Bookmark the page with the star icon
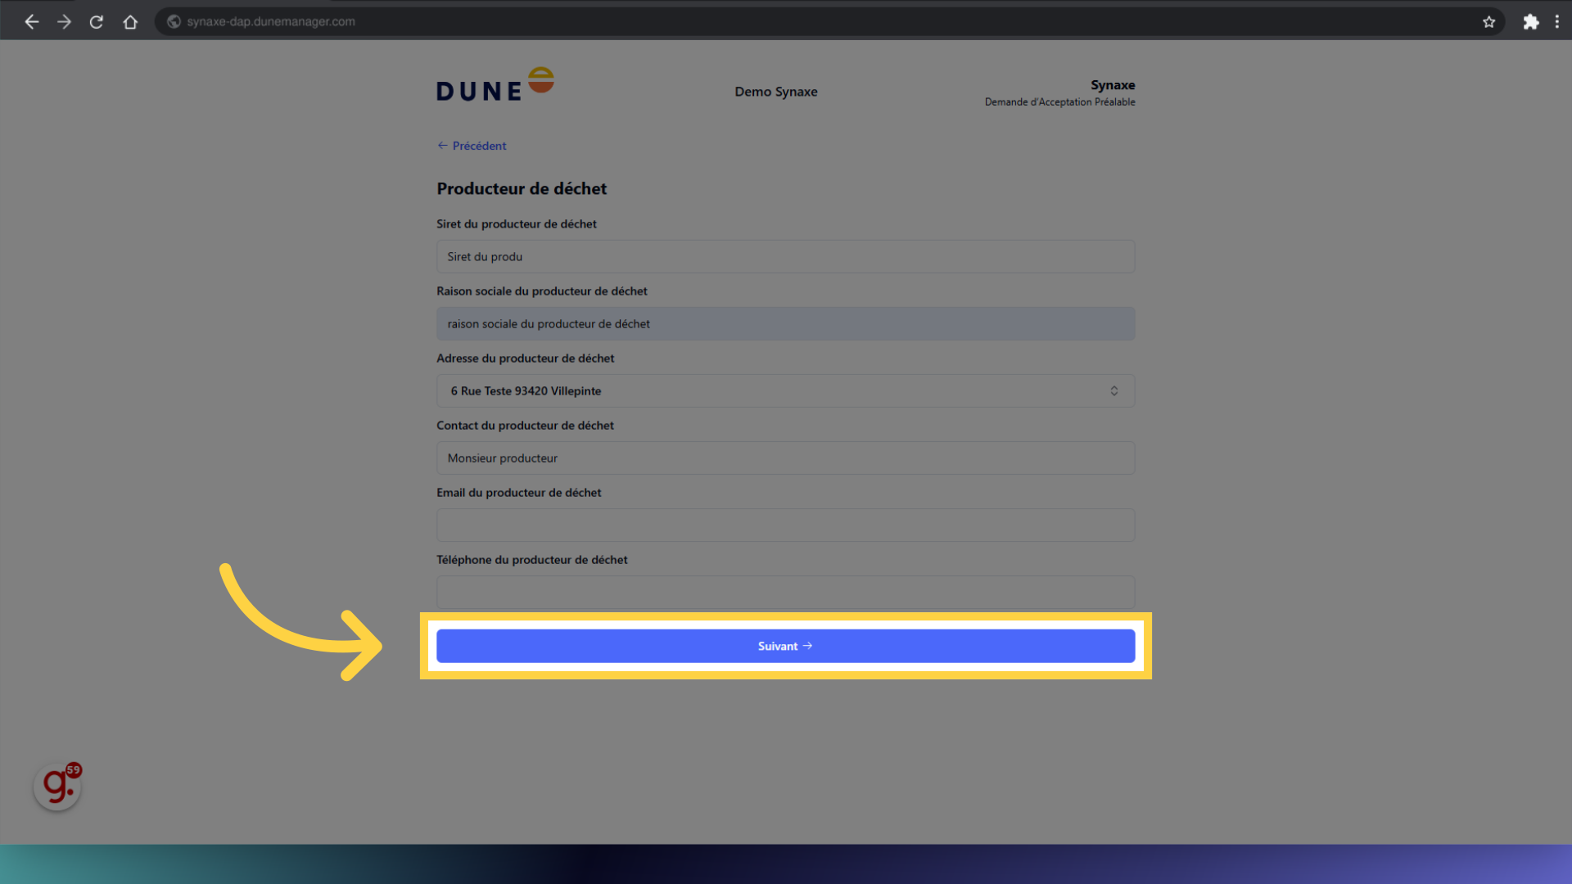Image resolution: width=1572 pixels, height=884 pixels. (1489, 22)
